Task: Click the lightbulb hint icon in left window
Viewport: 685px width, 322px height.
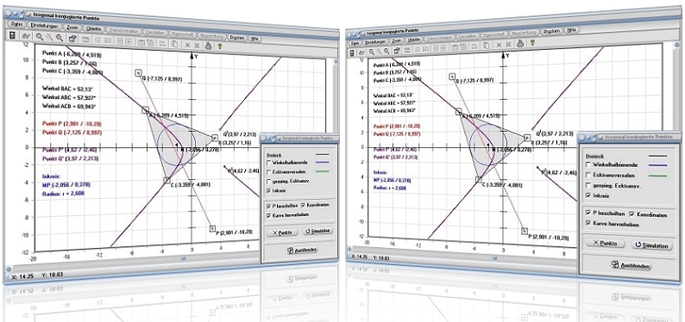Action: pyautogui.click(x=220, y=46)
